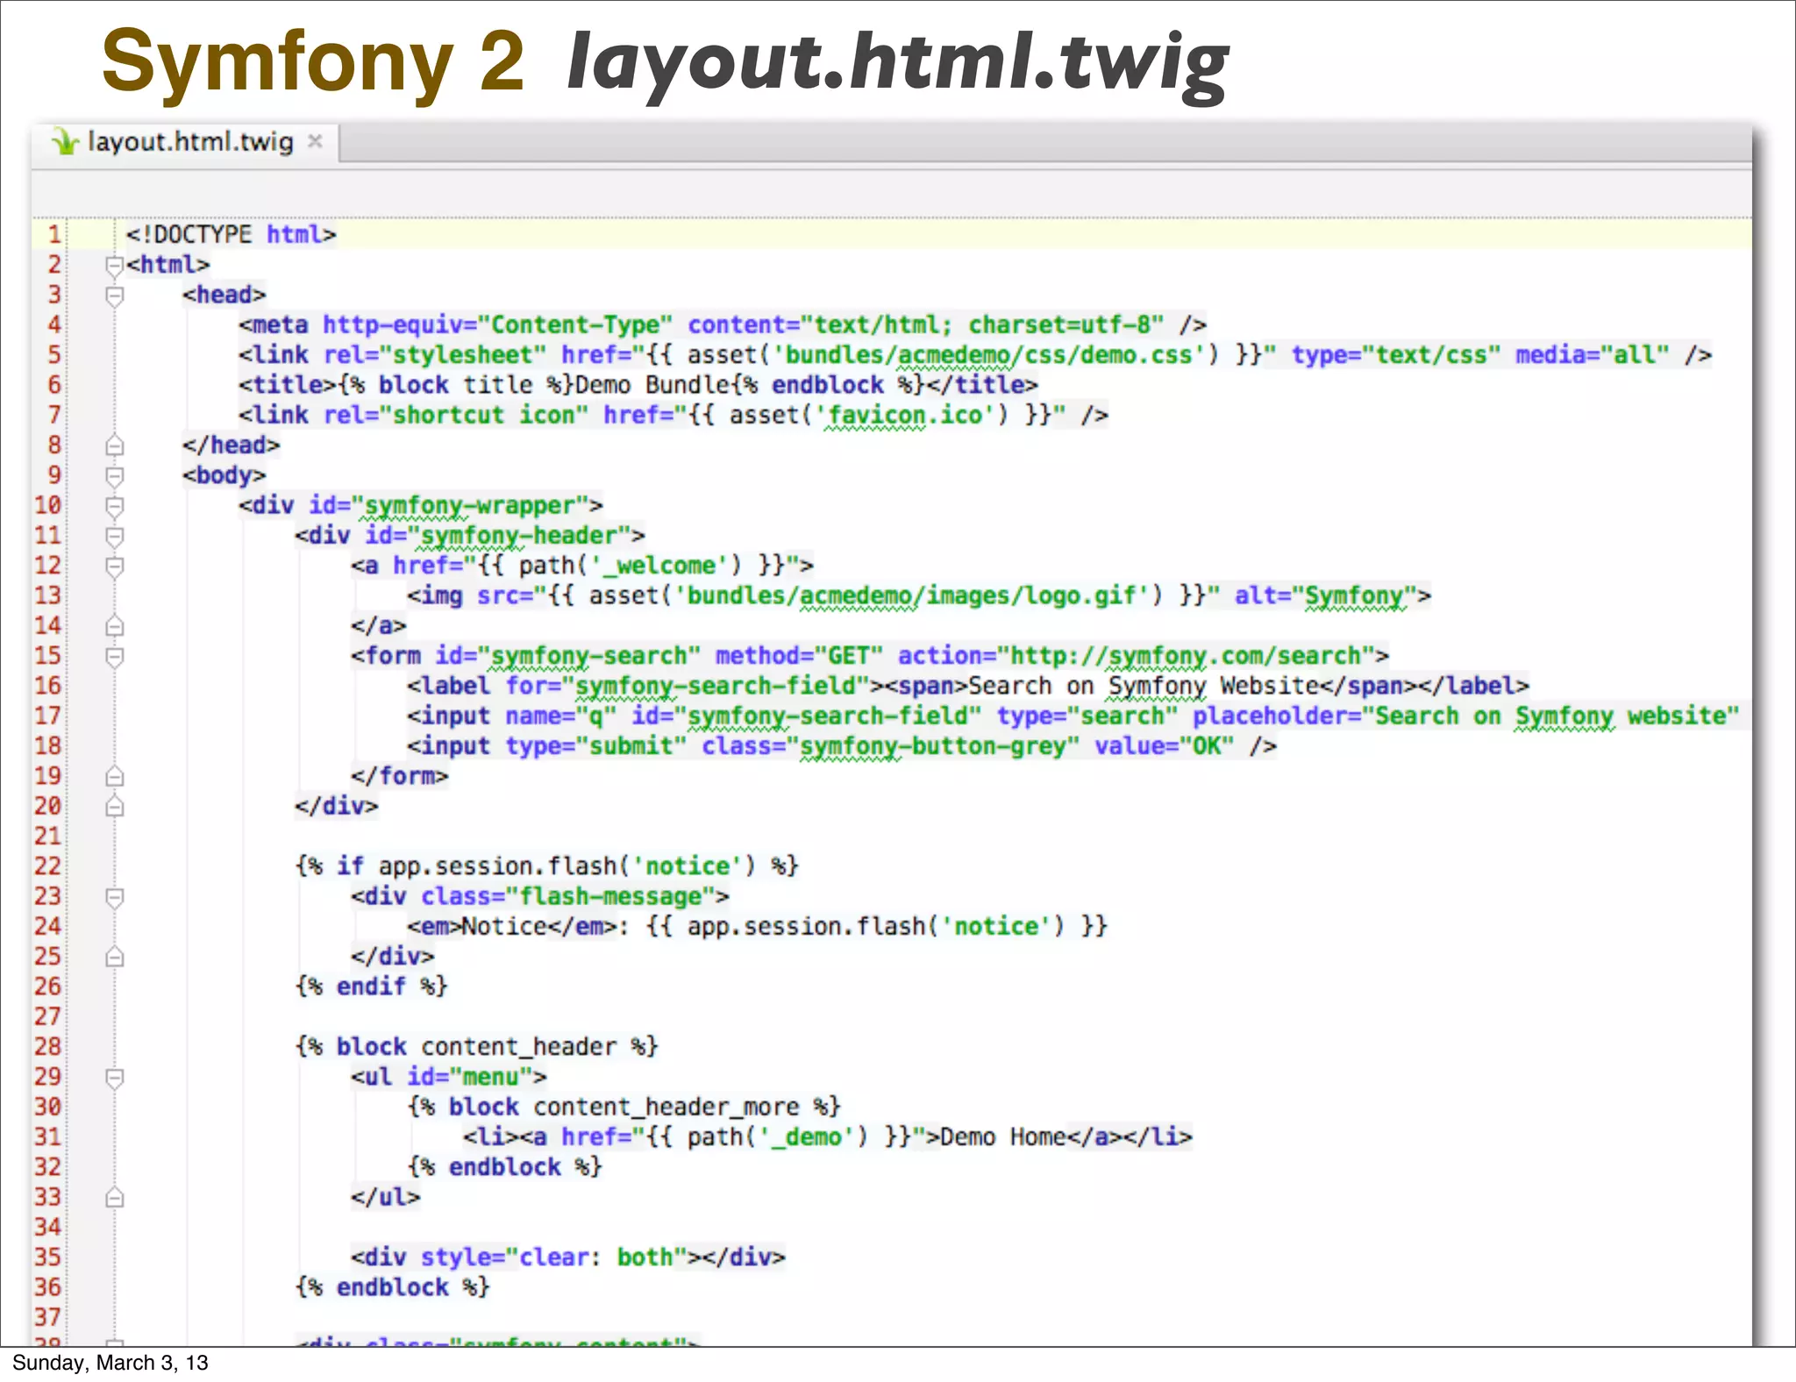Viewport: 1796px width, 1382px height.
Task: Click the action="http://symfony.com/search" attribute
Action: coord(1137,656)
